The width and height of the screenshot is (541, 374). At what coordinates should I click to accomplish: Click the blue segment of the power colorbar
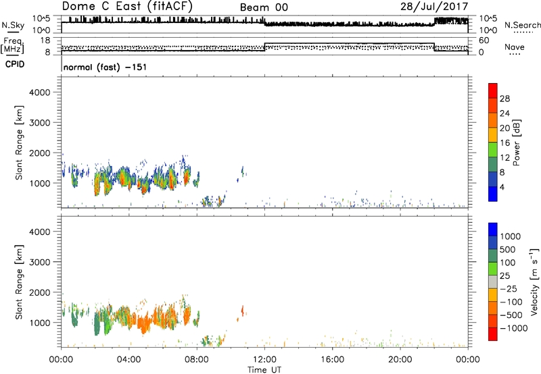pos(493,194)
